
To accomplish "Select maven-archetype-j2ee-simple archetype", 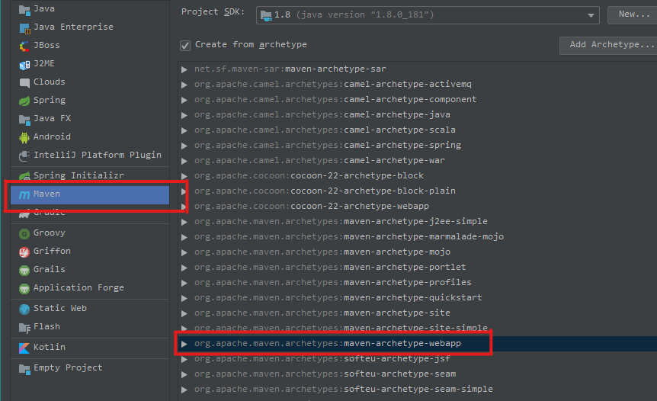I will click(x=341, y=221).
